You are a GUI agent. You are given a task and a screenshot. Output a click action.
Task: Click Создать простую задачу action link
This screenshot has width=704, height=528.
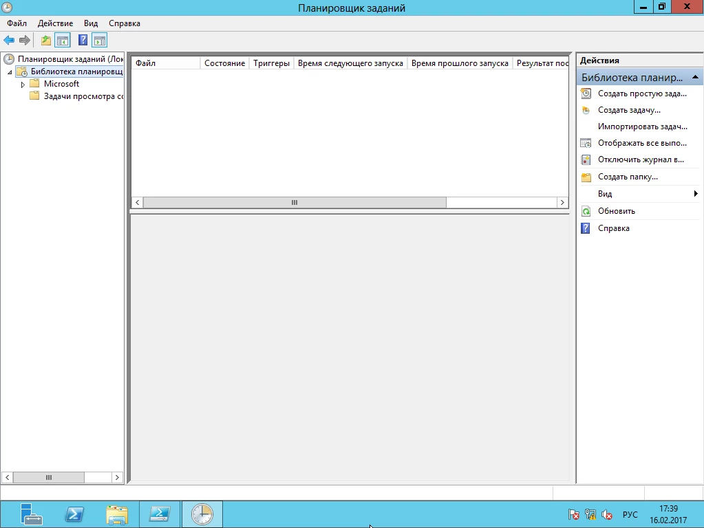tap(641, 93)
